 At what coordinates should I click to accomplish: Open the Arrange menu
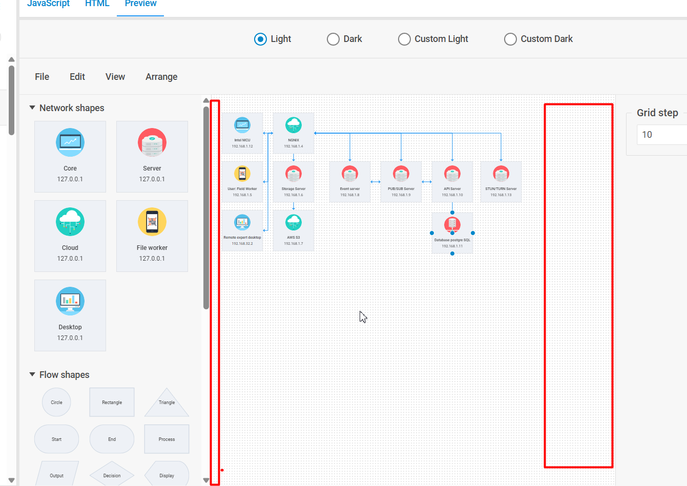(x=161, y=77)
